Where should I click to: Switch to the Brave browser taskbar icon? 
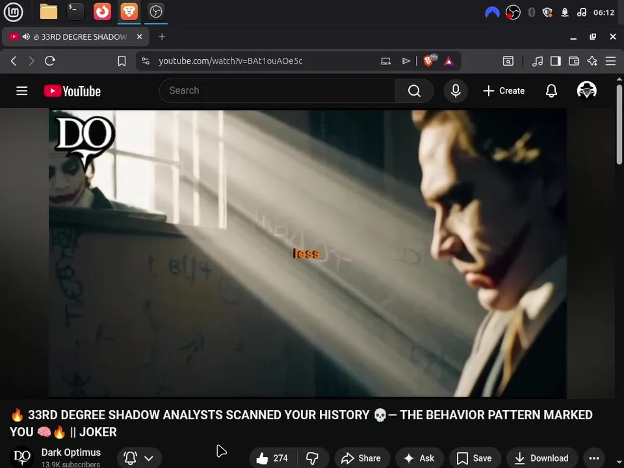129,12
